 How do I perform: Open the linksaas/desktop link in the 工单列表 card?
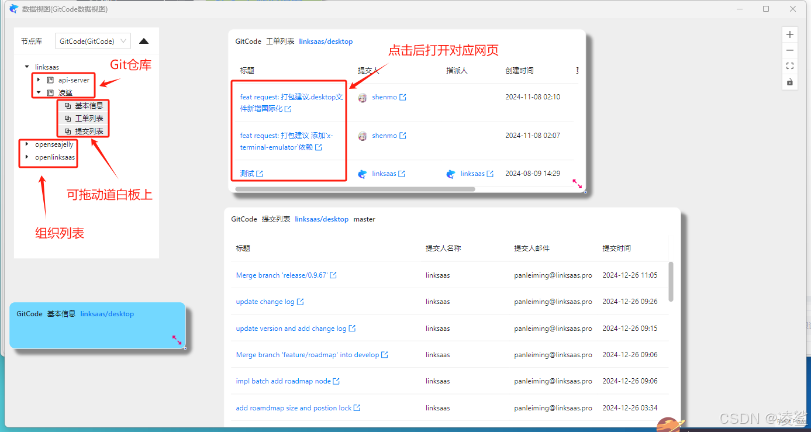326,41
